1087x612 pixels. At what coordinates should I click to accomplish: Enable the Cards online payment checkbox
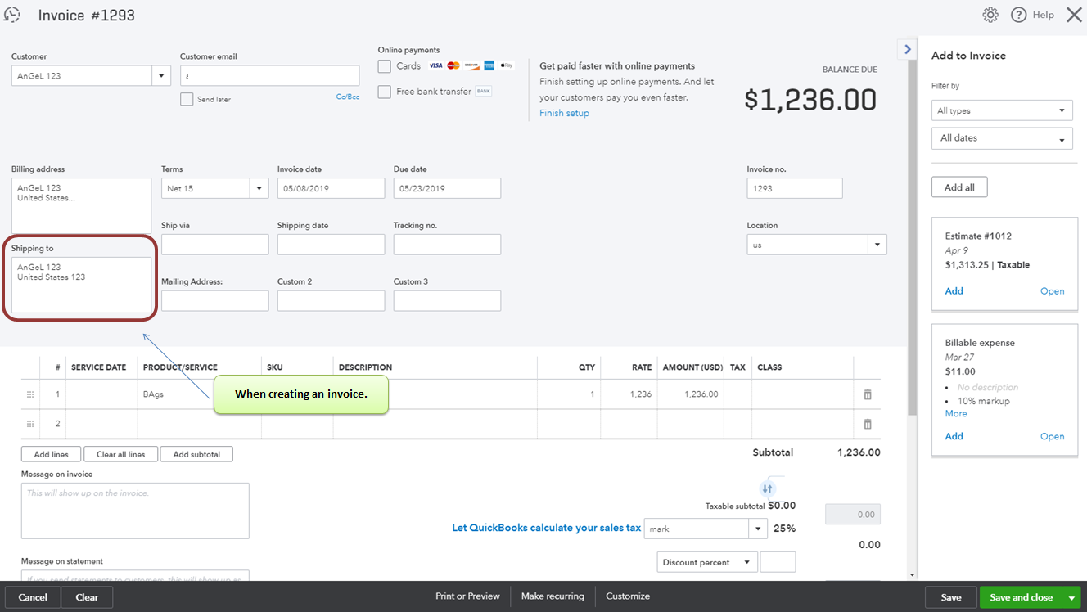click(385, 66)
